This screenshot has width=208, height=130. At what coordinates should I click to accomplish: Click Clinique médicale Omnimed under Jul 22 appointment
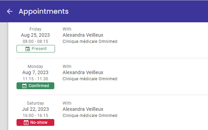tap(90, 116)
